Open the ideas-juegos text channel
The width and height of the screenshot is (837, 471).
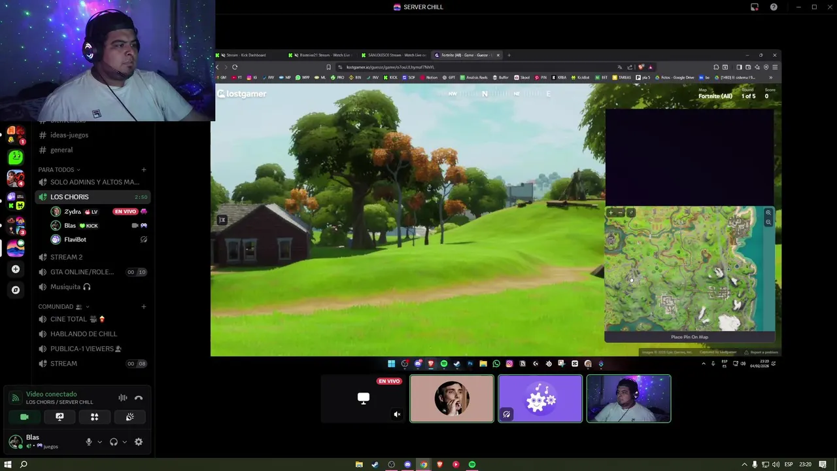click(93, 135)
